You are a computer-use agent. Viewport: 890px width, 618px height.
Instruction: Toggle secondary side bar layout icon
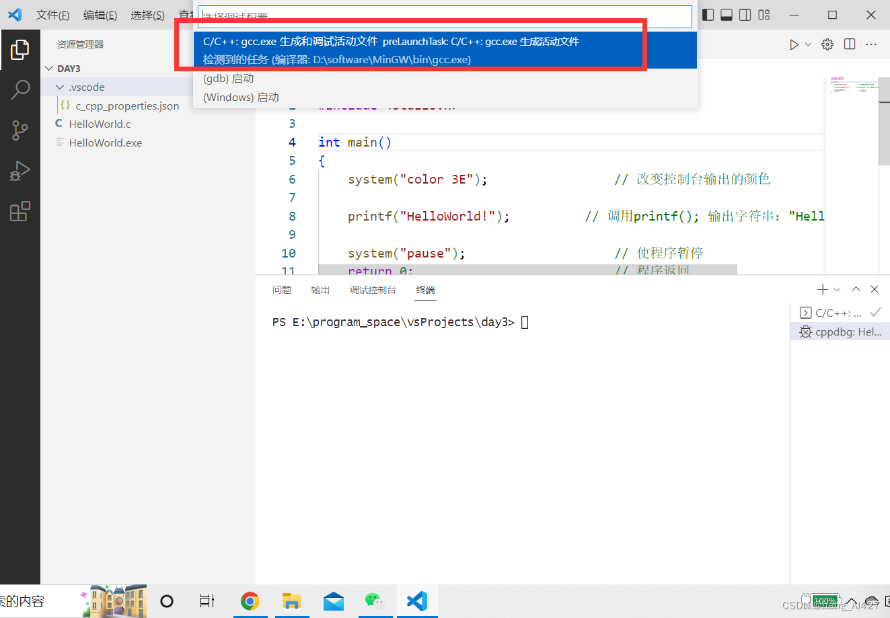[745, 15]
